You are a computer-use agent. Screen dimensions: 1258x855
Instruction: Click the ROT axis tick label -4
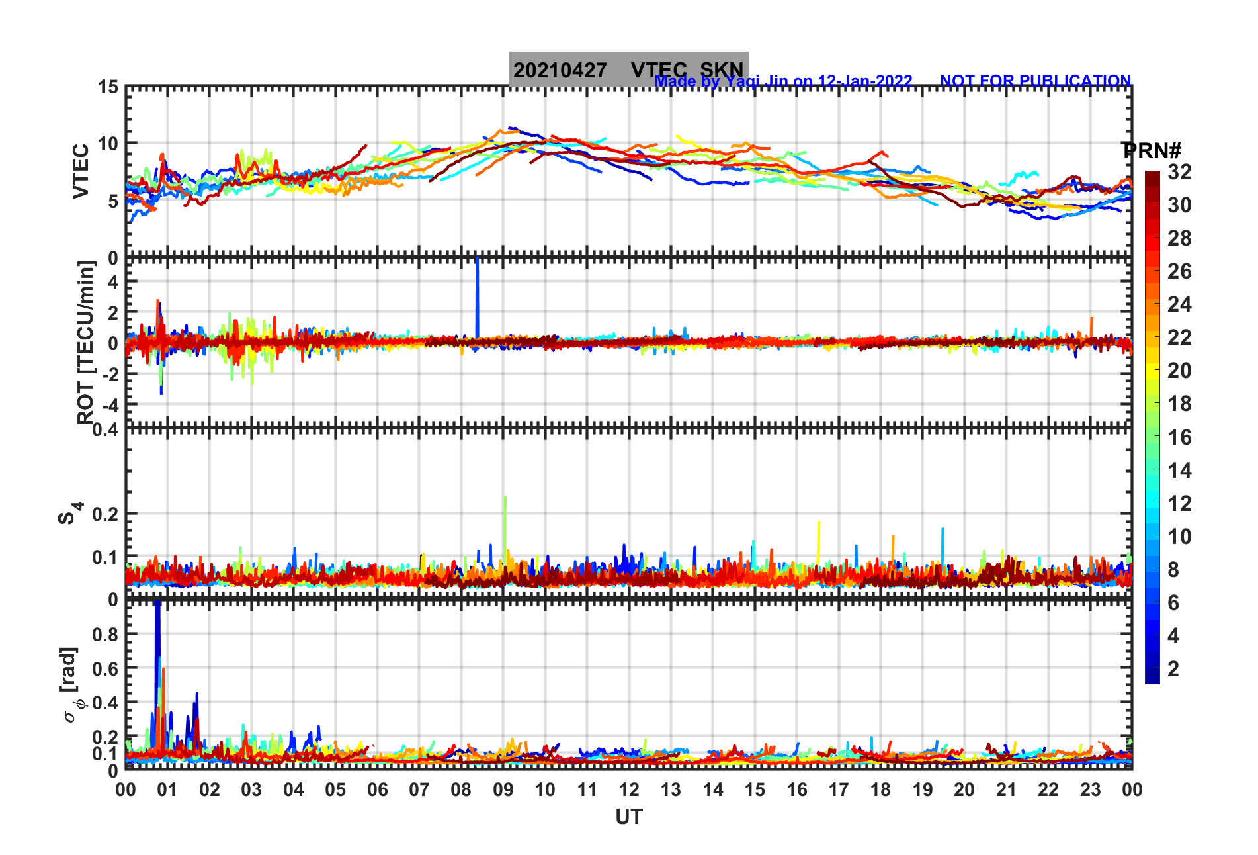pos(111,406)
